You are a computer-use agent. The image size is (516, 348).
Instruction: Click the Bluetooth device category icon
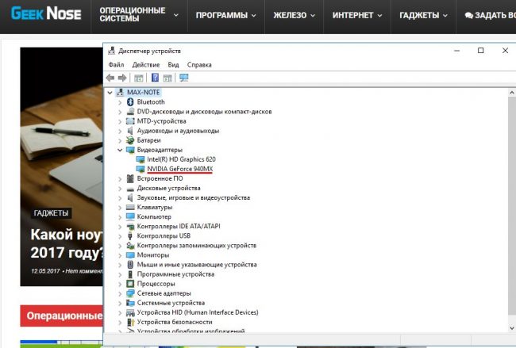(x=130, y=102)
